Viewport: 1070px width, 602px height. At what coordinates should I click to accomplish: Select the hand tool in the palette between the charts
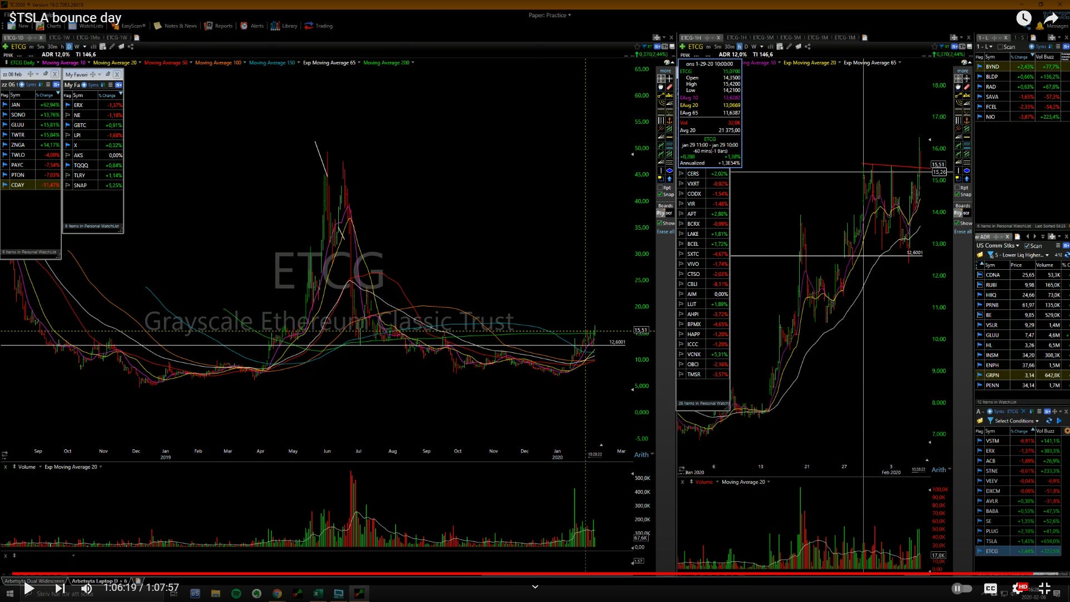[x=662, y=87]
